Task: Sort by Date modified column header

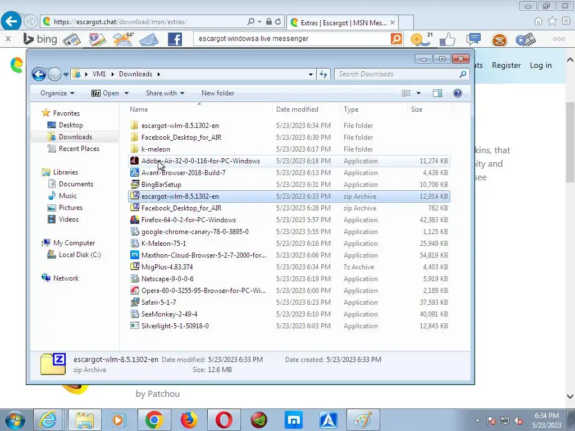Action: pyautogui.click(x=306, y=109)
